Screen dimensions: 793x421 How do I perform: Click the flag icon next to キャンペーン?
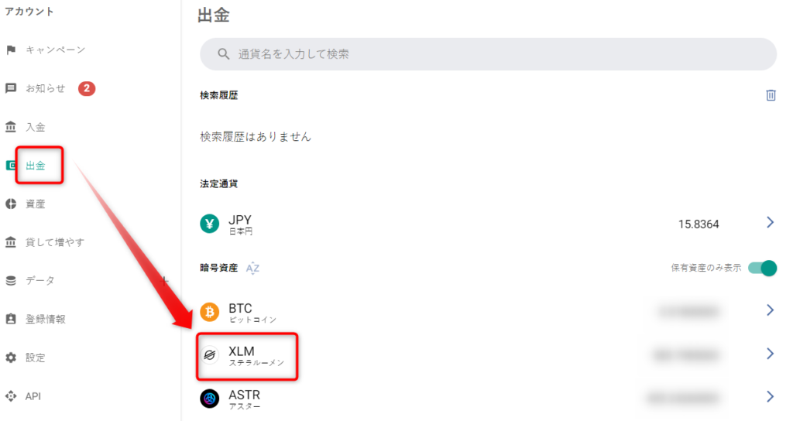tap(11, 50)
